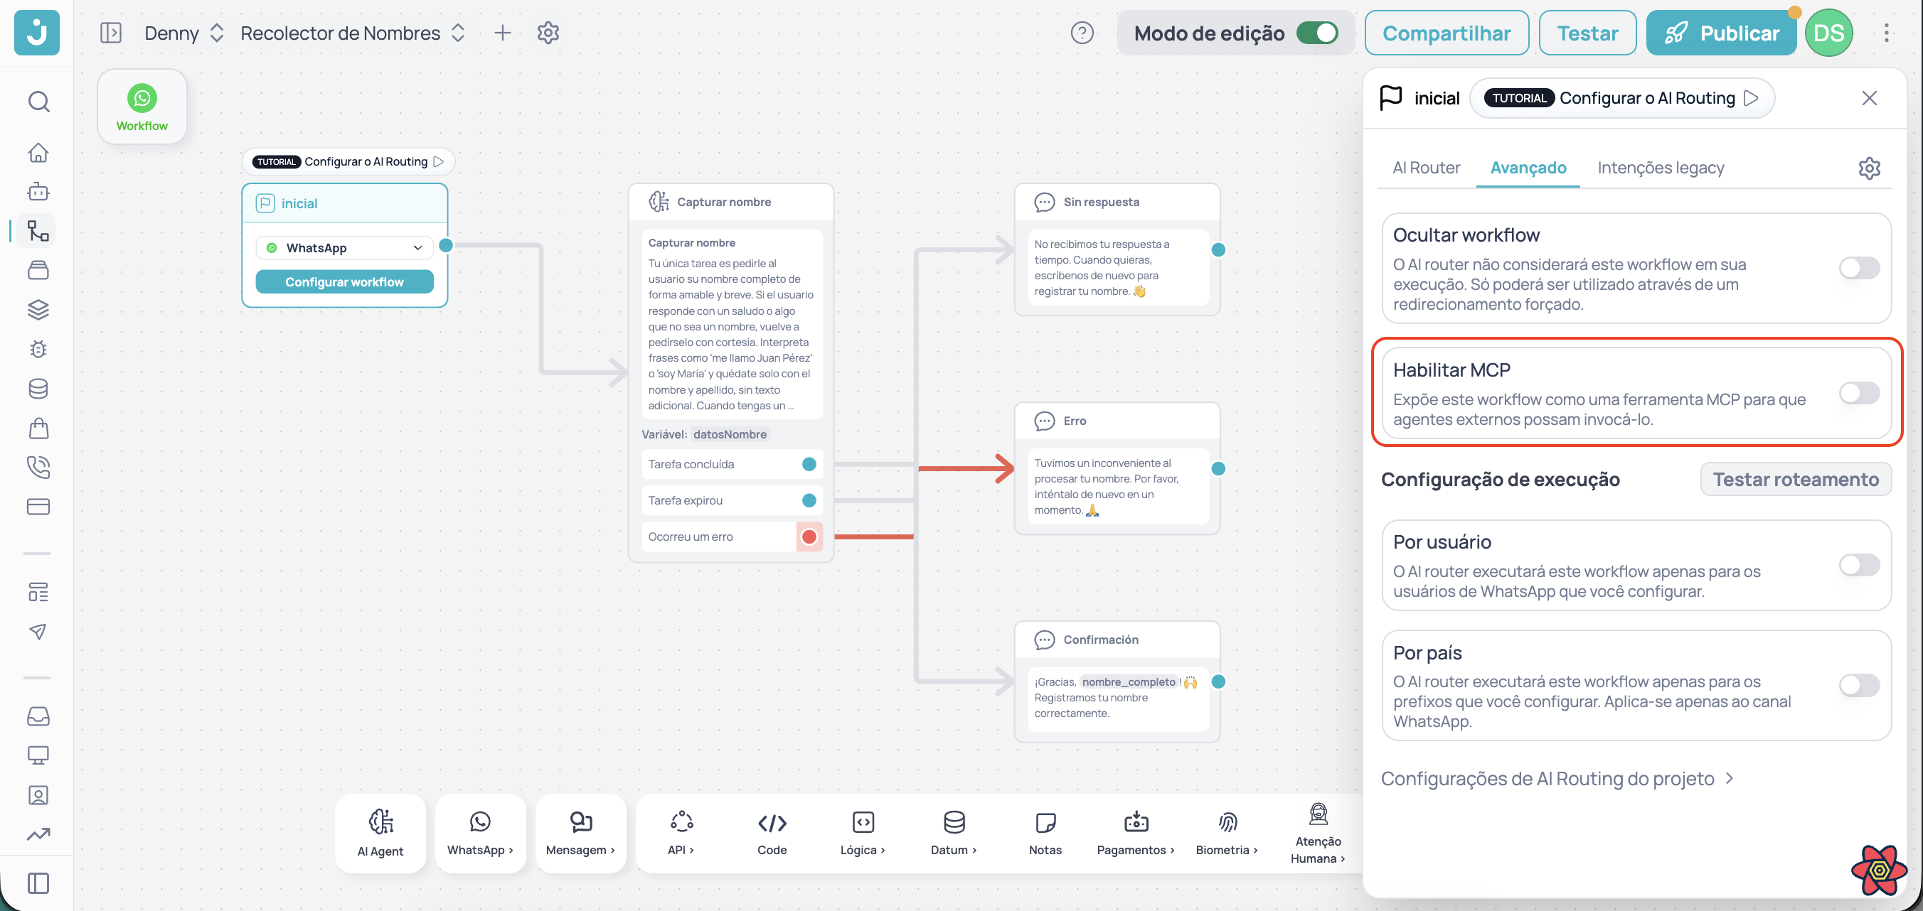Open the WhatsApp channel dropdown in inicial node

344,248
